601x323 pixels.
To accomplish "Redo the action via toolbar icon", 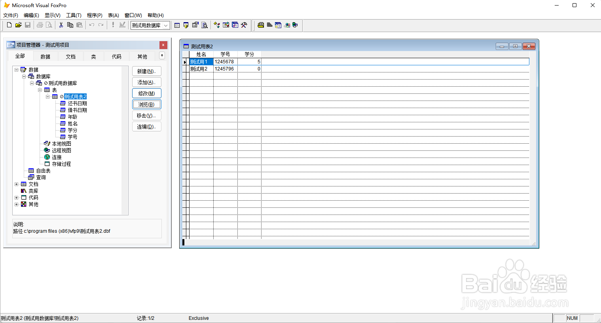I will tap(101, 25).
